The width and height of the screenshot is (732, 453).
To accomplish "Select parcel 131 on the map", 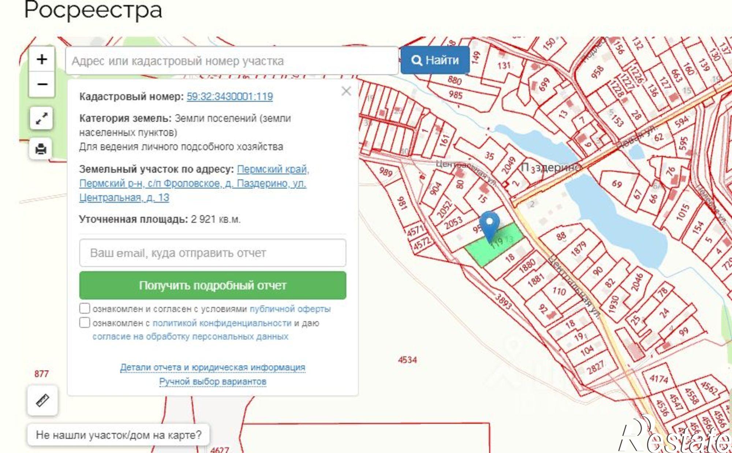I will (504, 66).
